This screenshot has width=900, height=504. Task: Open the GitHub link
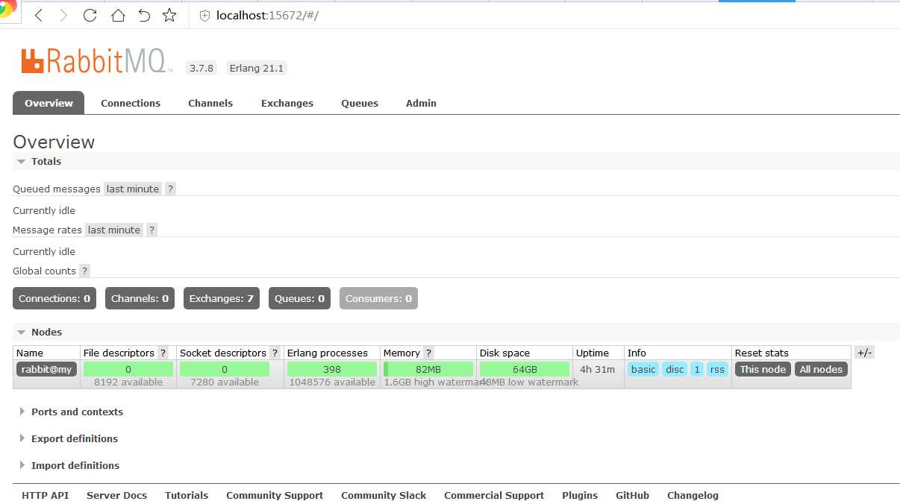[x=632, y=496]
